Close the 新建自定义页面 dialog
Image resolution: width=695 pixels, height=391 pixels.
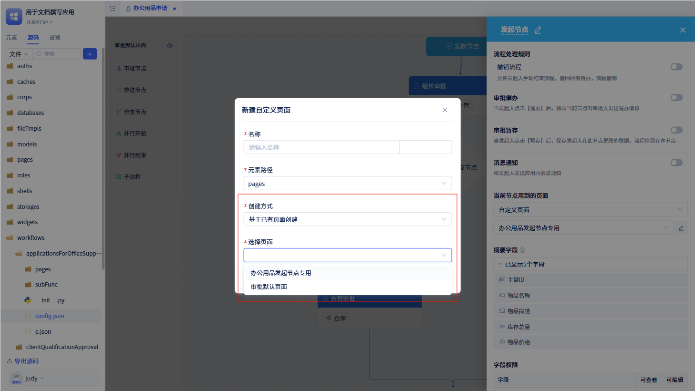(445, 110)
